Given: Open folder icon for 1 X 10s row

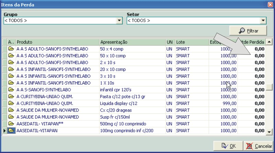Looking at the screenshot, I should click(11, 83).
